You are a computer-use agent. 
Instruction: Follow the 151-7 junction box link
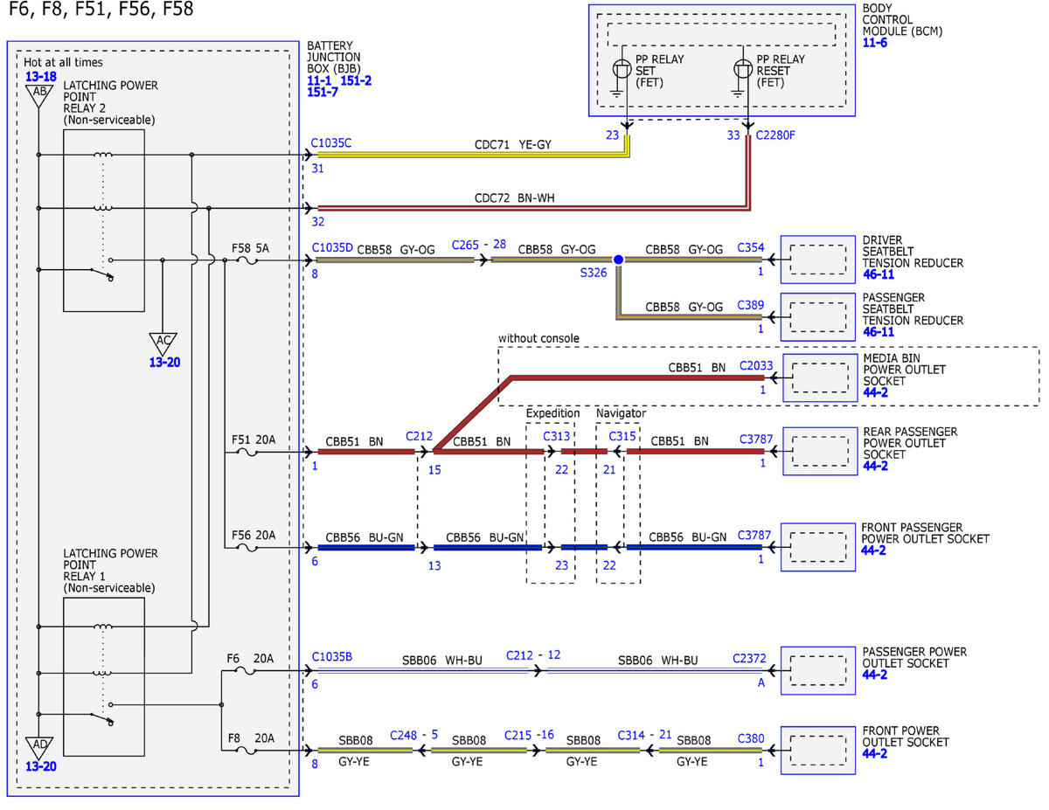[323, 92]
